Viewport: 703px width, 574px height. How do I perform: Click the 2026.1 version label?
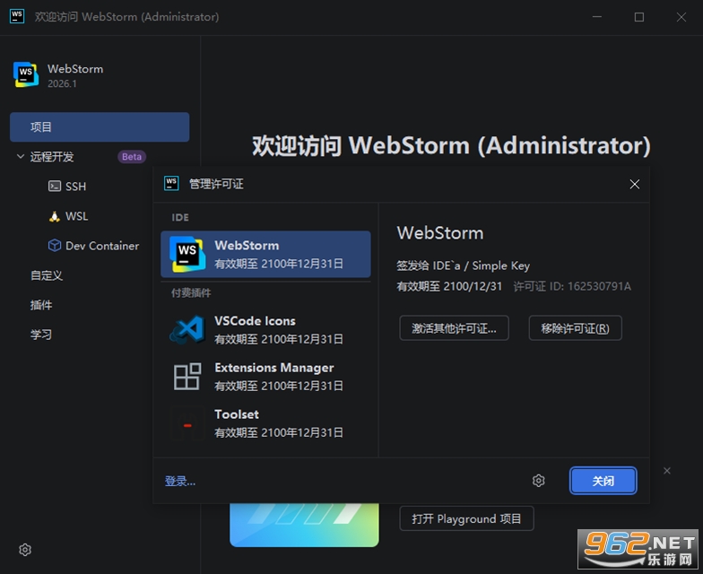click(x=63, y=83)
